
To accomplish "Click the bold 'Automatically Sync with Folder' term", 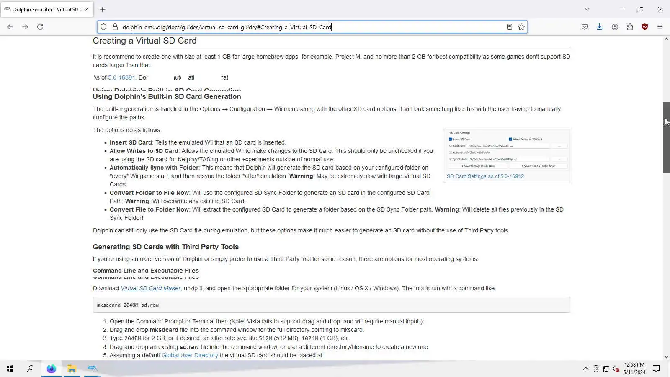I will (154, 168).
